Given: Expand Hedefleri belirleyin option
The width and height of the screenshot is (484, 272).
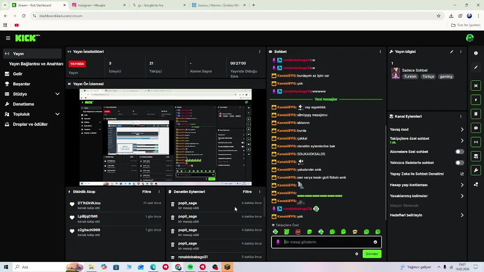Looking at the screenshot, I should coord(427,215).
